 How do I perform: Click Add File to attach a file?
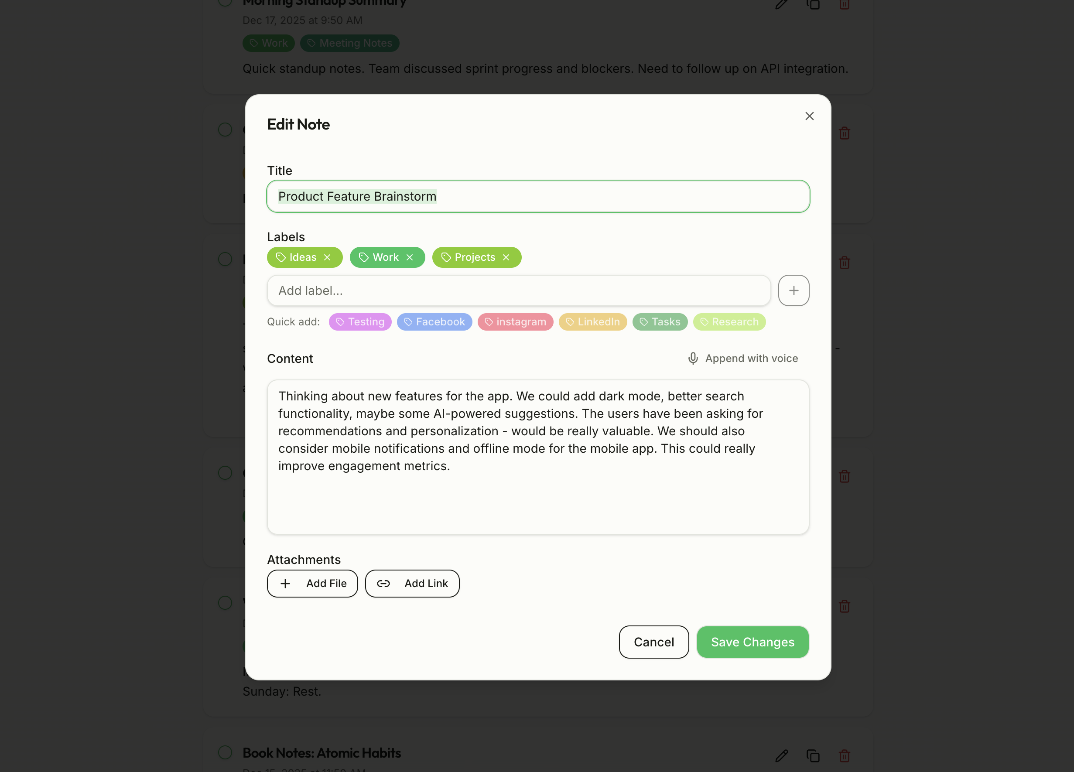click(x=312, y=584)
